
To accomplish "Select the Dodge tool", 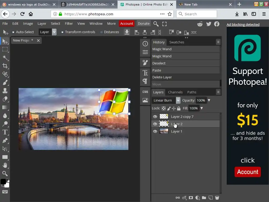I will tap(5, 124).
